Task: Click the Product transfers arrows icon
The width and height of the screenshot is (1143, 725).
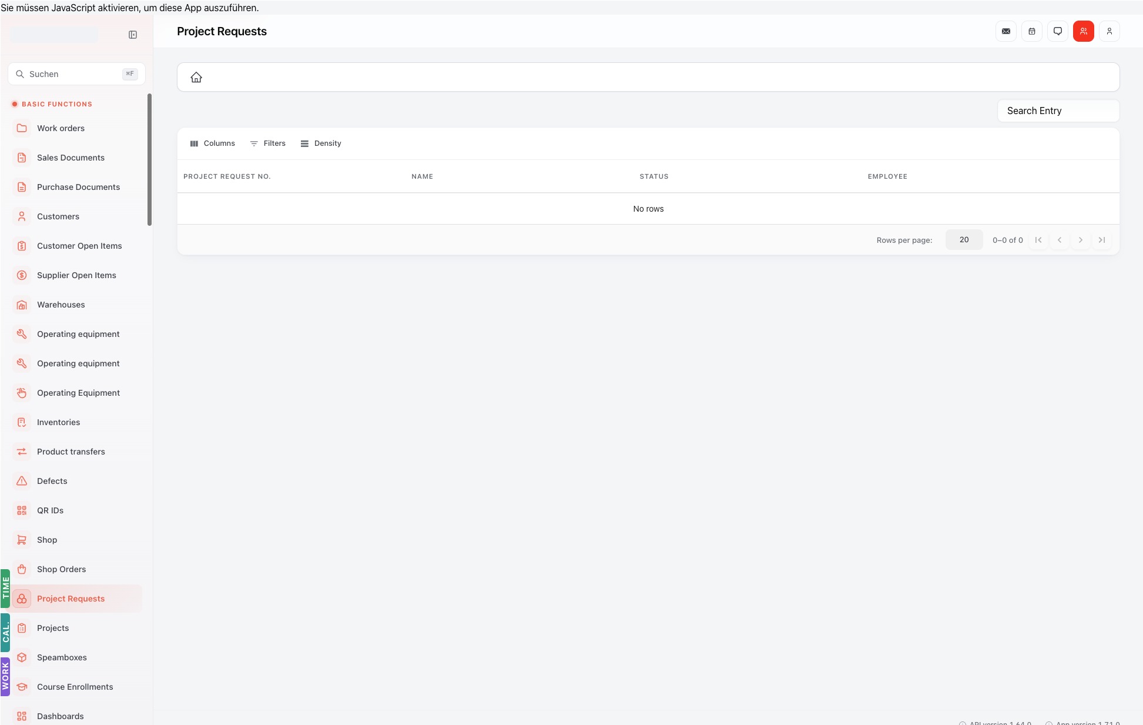Action: (x=22, y=452)
